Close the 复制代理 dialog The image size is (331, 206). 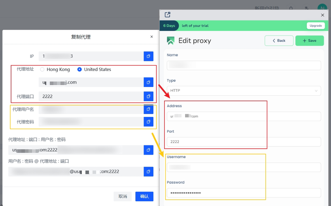(x=151, y=37)
